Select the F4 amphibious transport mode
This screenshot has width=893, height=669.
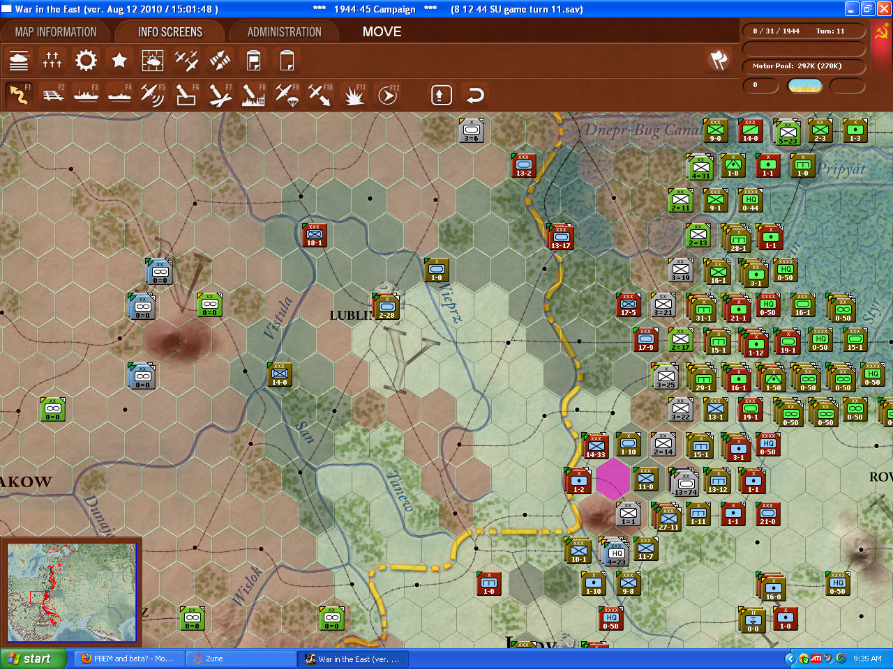[x=119, y=95]
